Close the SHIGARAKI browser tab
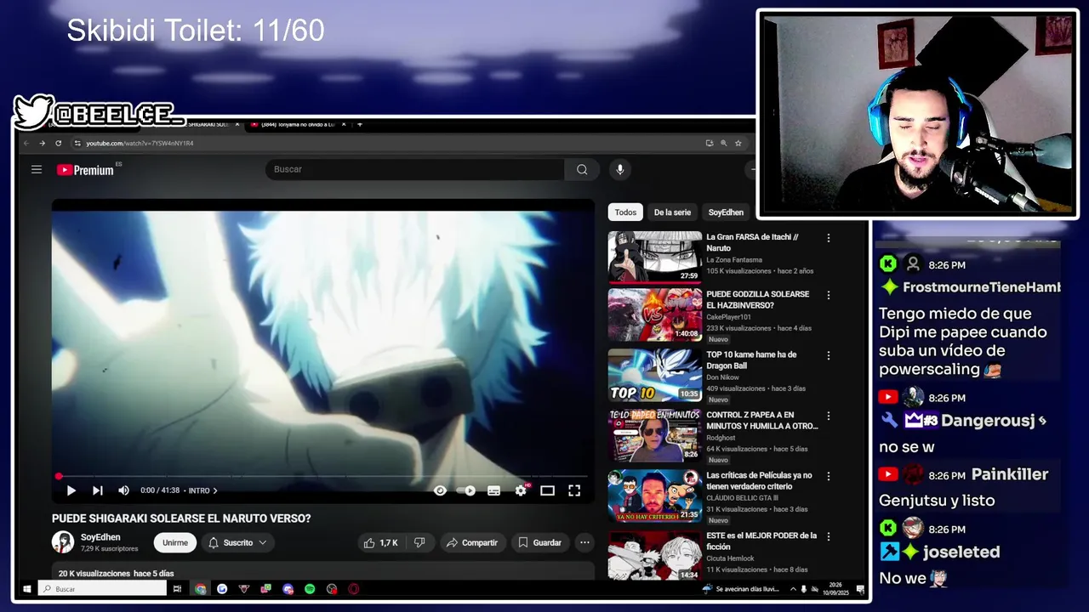1089x612 pixels. pyautogui.click(x=237, y=124)
